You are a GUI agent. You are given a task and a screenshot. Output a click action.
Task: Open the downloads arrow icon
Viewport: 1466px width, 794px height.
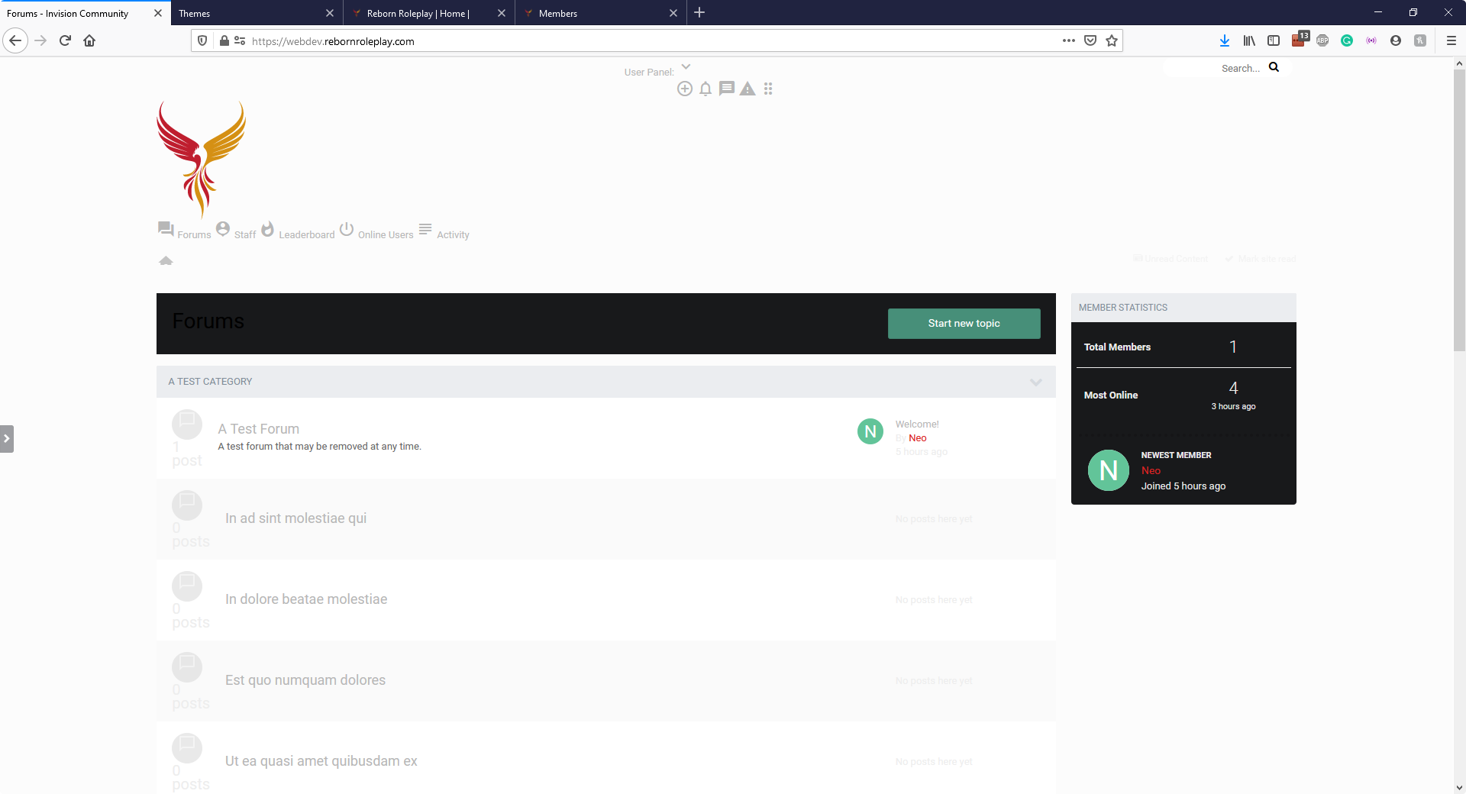point(1225,40)
